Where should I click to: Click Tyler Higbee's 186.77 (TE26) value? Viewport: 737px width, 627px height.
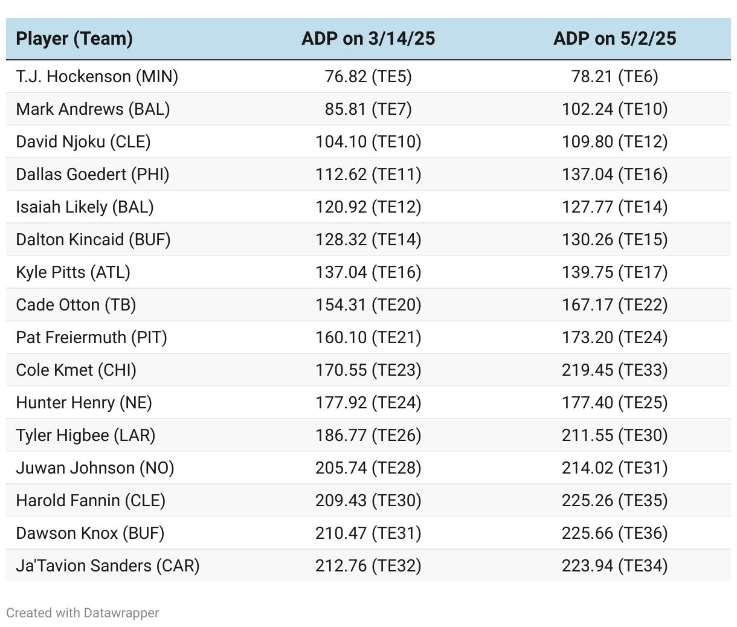point(368,436)
